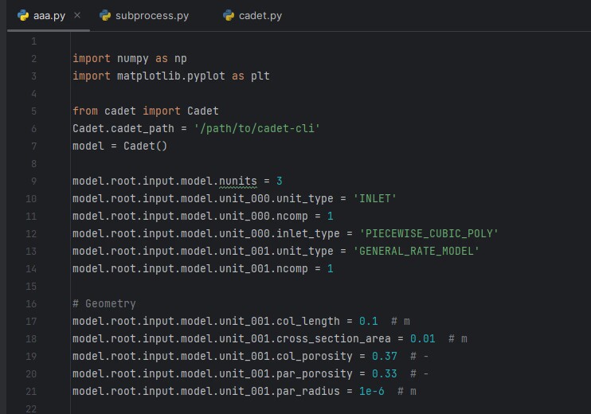
Task: Click the par_radius value 1e-6
Action: [371, 392]
